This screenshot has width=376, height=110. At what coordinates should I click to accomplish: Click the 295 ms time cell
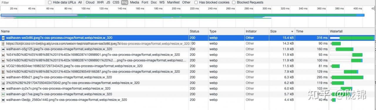coord(311,77)
